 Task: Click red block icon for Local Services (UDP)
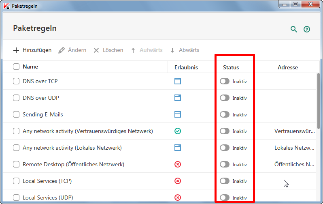pyautogui.click(x=178, y=198)
